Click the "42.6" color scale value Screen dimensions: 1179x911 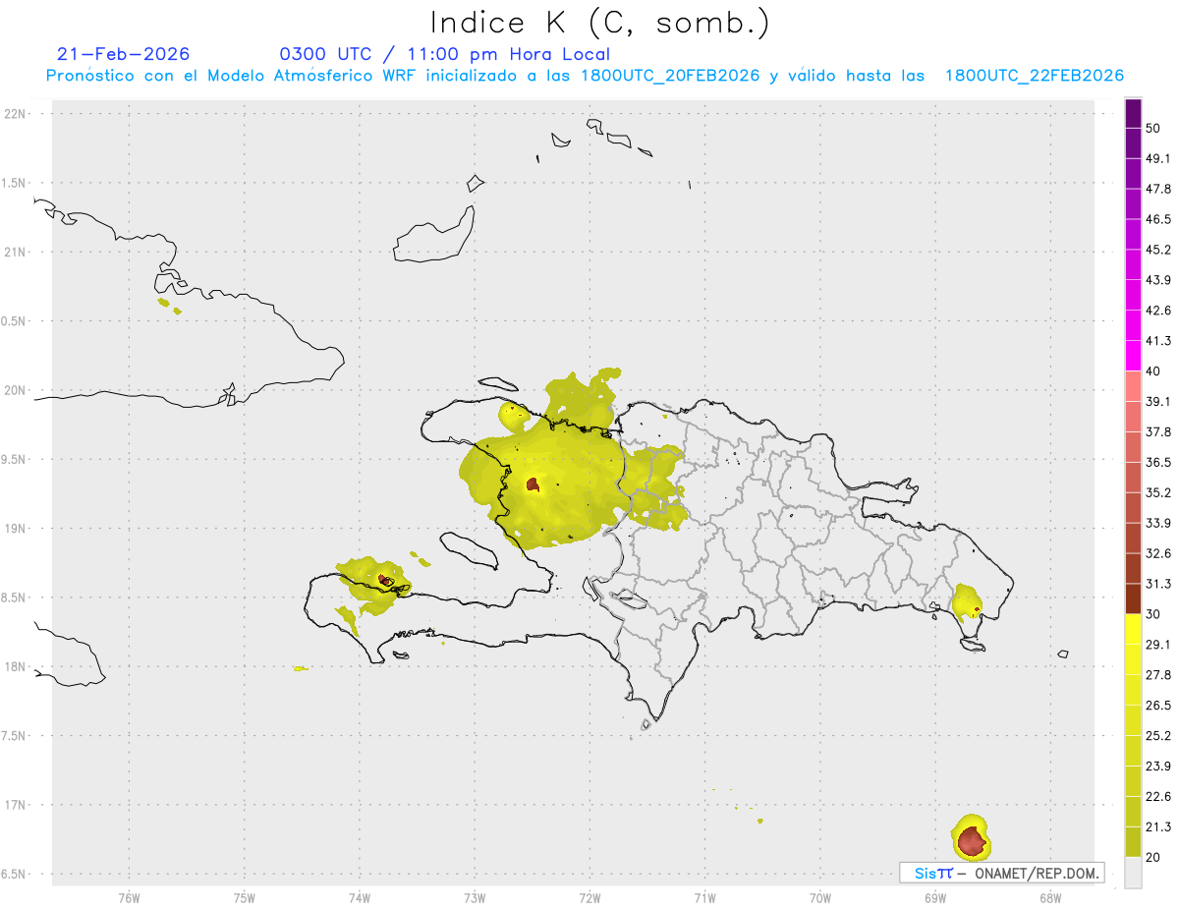1158,311
